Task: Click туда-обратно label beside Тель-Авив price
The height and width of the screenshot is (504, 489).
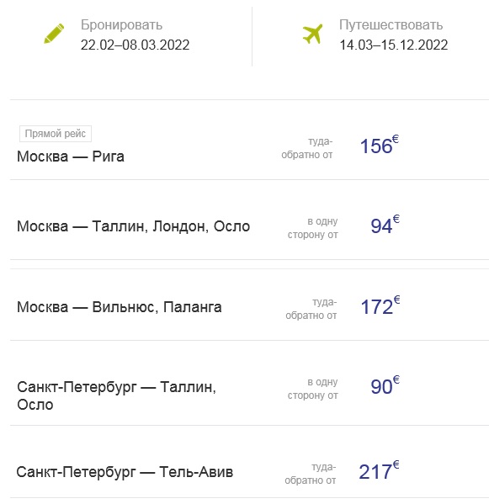Action: (x=311, y=474)
